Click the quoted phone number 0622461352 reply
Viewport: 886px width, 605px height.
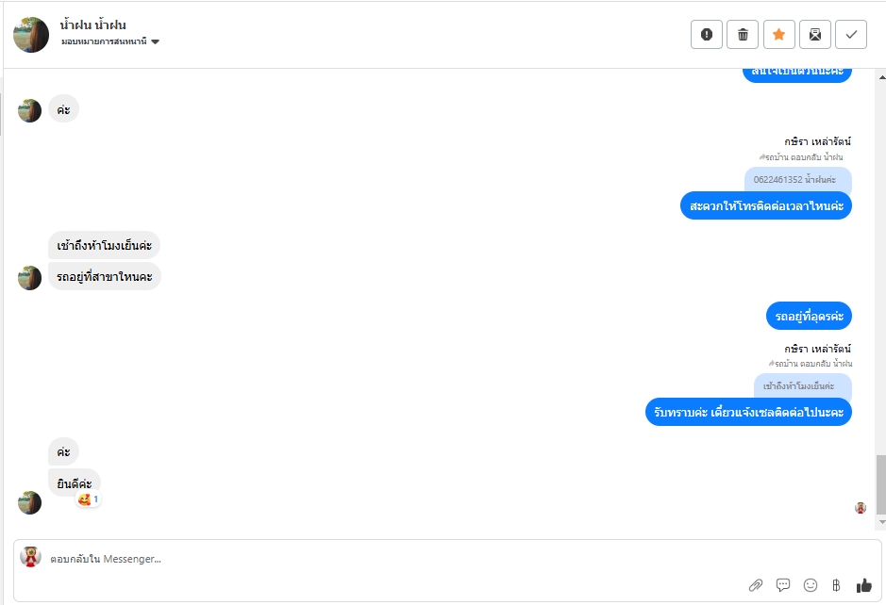[x=796, y=179]
